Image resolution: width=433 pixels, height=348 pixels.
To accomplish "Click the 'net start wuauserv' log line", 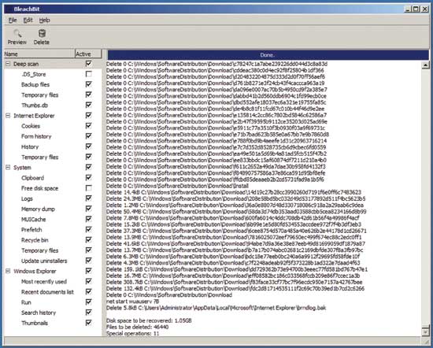I will (x=132, y=302).
